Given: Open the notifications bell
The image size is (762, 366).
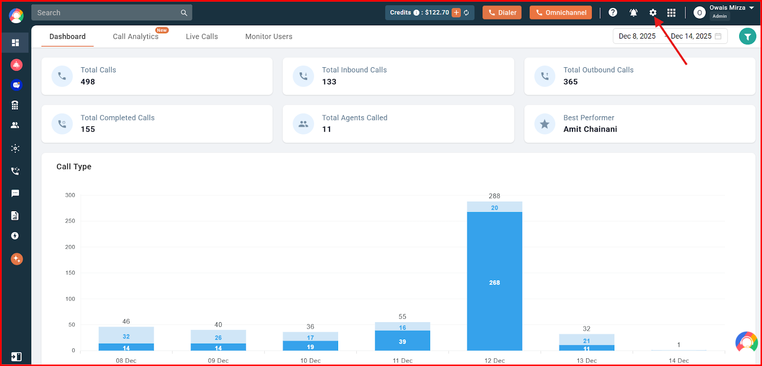Looking at the screenshot, I should point(633,13).
